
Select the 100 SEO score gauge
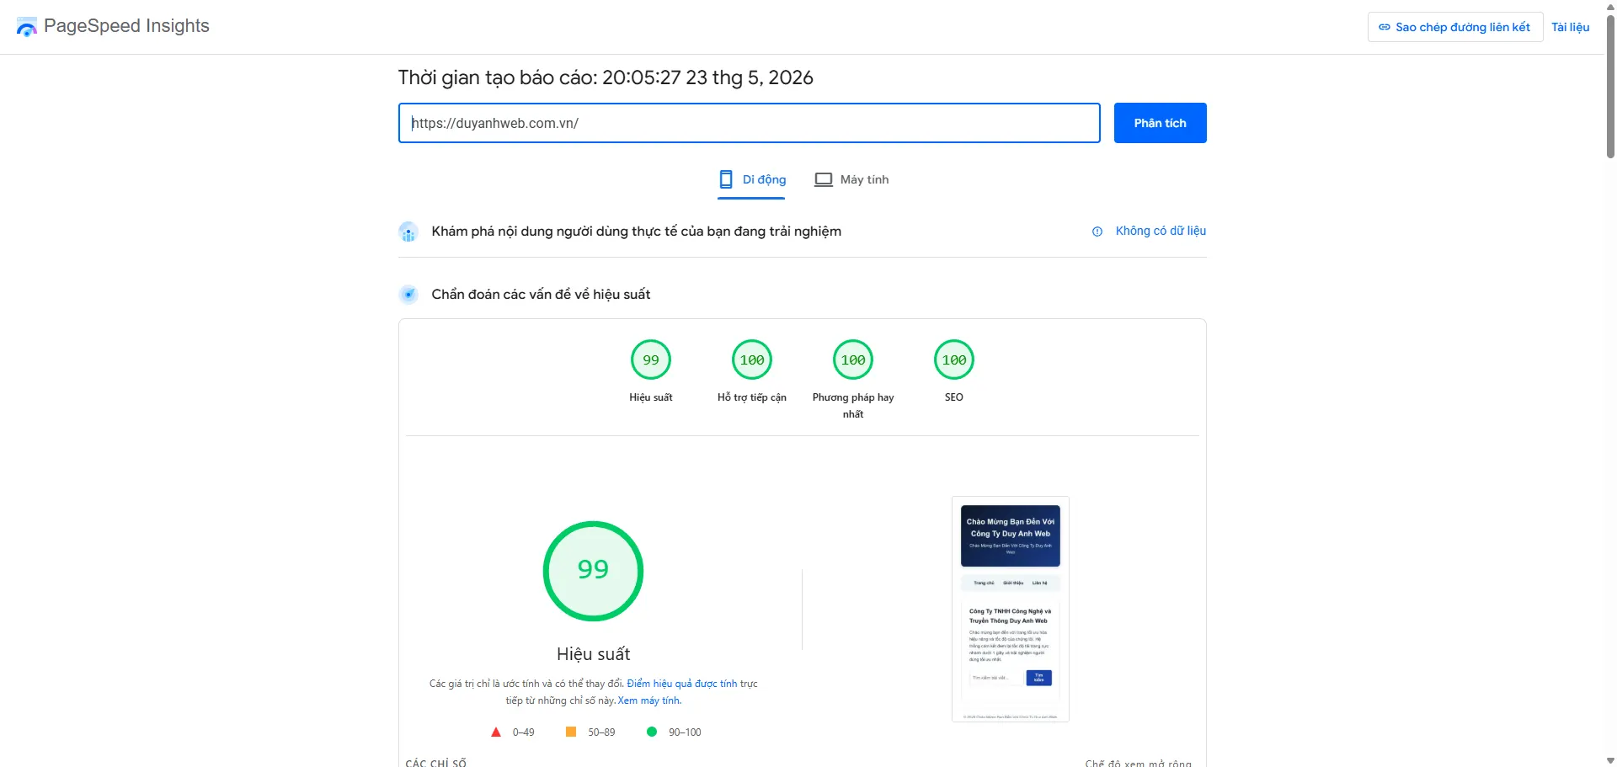[954, 360]
